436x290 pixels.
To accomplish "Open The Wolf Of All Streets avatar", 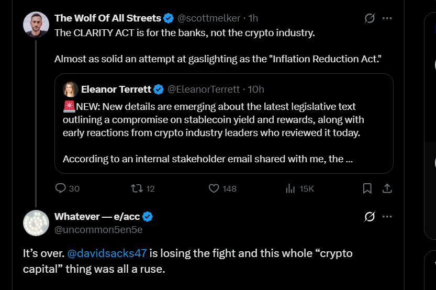I will click(x=36, y=24).
